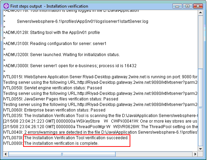
Task: Minimize the First steps output window
Action: click(177, 6)
